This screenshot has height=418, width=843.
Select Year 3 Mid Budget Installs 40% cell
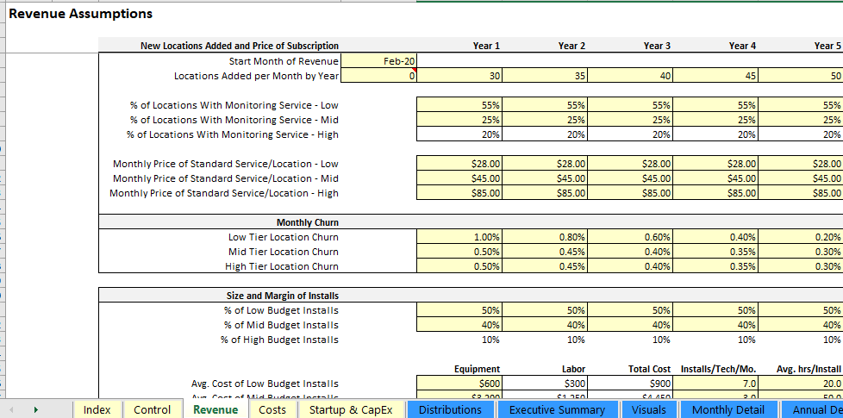tap(630, 325)
